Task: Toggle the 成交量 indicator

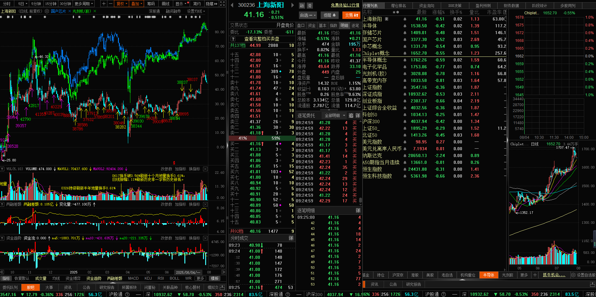Action: [x=41, y=278]
